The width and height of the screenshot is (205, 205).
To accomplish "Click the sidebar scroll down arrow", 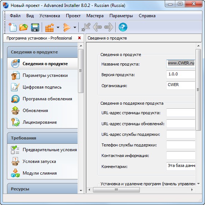I will coord(81,190).
